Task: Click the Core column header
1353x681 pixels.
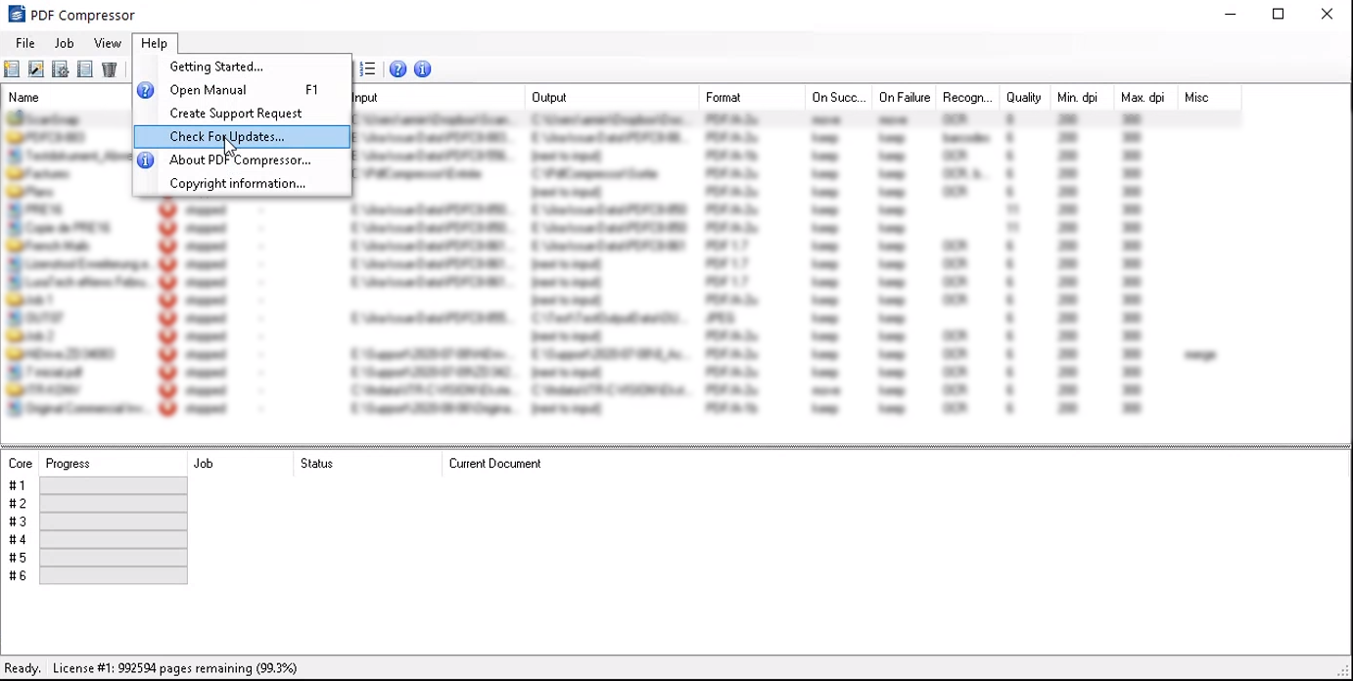Action: (x=21, y=464)
